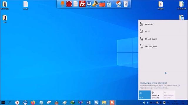
Task: Choose the TP-Link_7ABC network
Action: (x=163, y=39)
